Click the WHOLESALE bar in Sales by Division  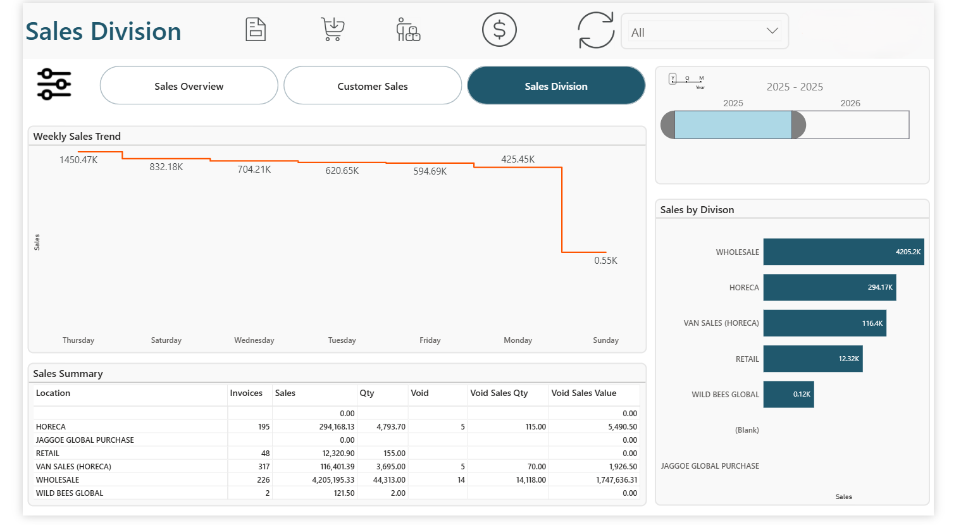pos(843,252)
